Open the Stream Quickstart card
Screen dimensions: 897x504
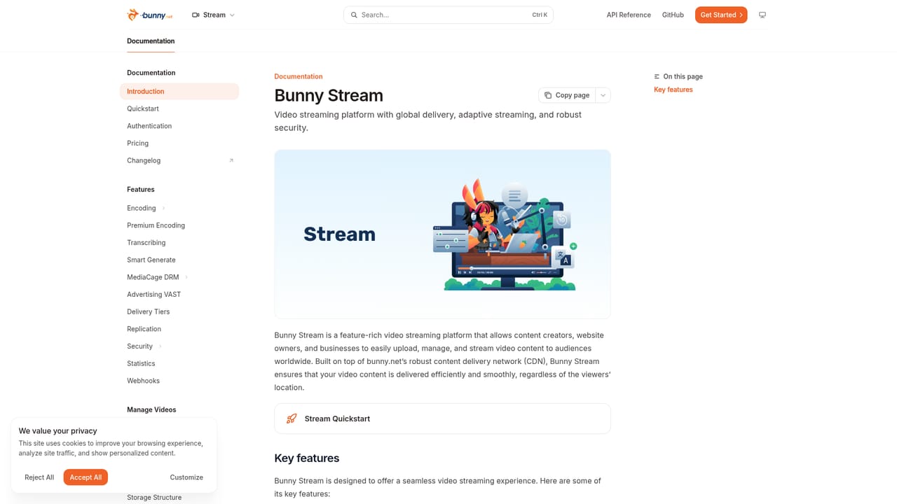[442, 419]
